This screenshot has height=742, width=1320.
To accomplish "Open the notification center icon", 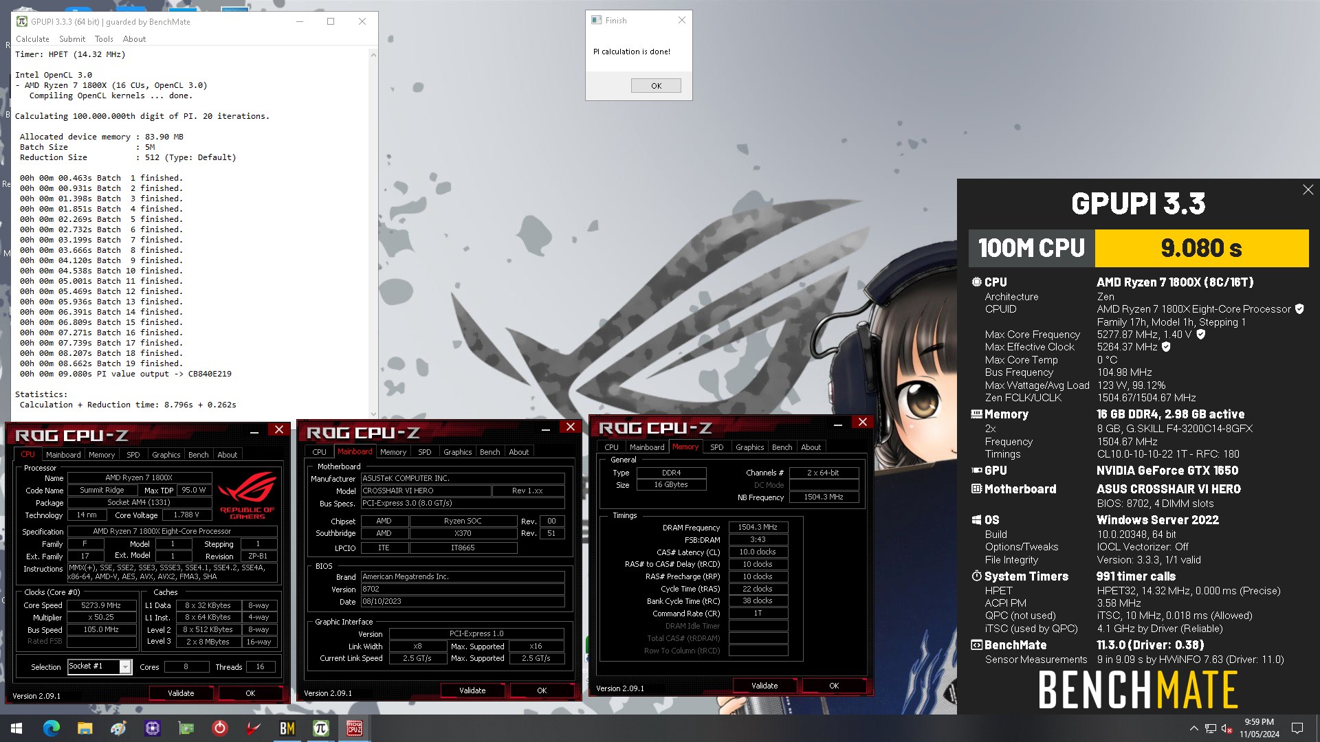I will tap(1297, 728).
